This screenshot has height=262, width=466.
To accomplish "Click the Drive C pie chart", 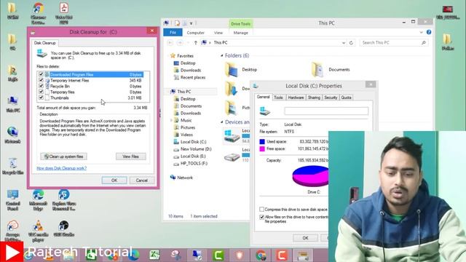I will tap(311, 176).
